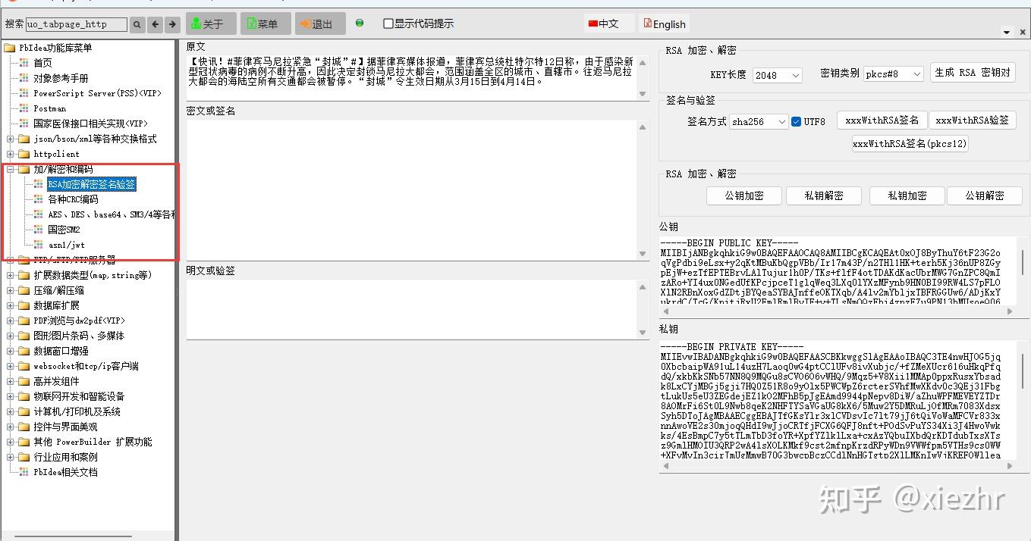
Task: Expand the 物联网开发和智能设备 node
Action: tap(11, 396)
